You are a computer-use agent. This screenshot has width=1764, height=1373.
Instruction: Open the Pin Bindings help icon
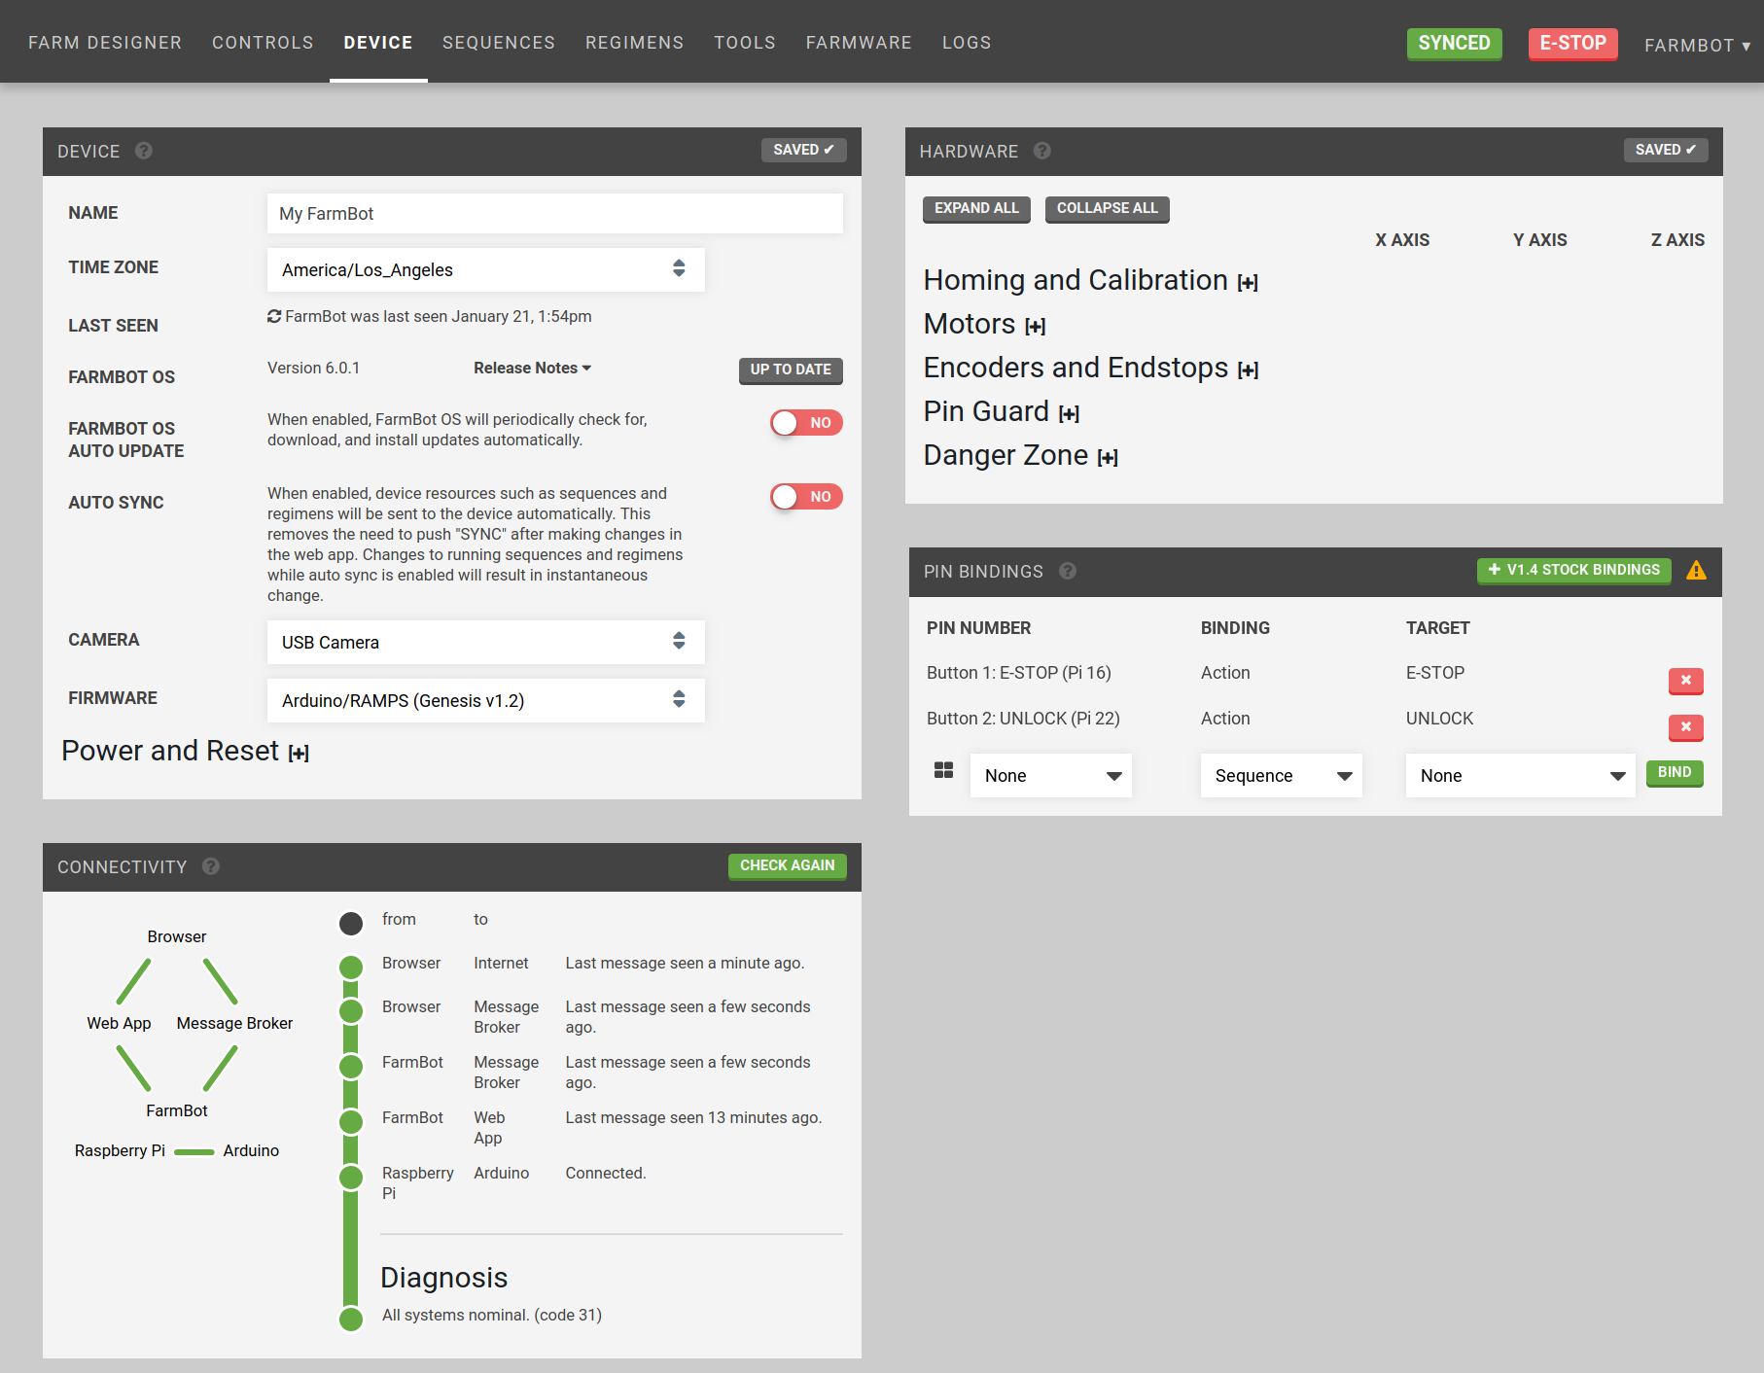(x=1068, y=571)
